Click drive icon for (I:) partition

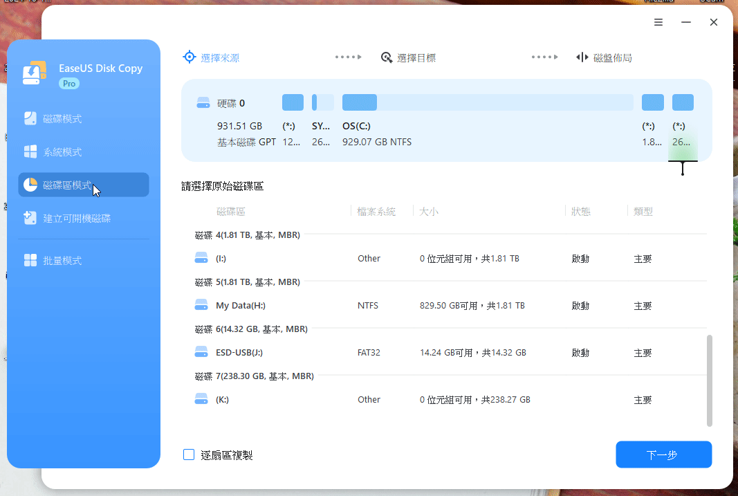pyautogui.click(x=201, y=258)
